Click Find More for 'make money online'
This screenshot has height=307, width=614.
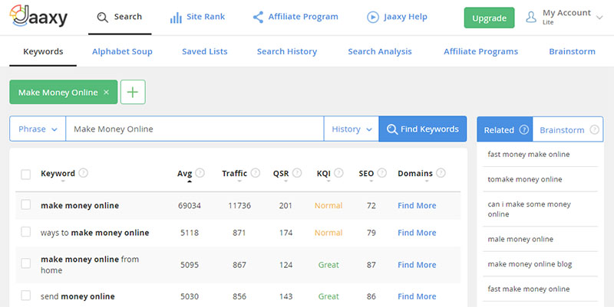tap(417, 205)
